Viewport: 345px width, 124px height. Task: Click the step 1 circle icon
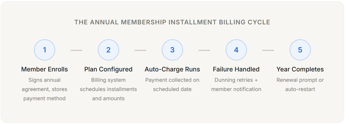[x=44, y=50]
